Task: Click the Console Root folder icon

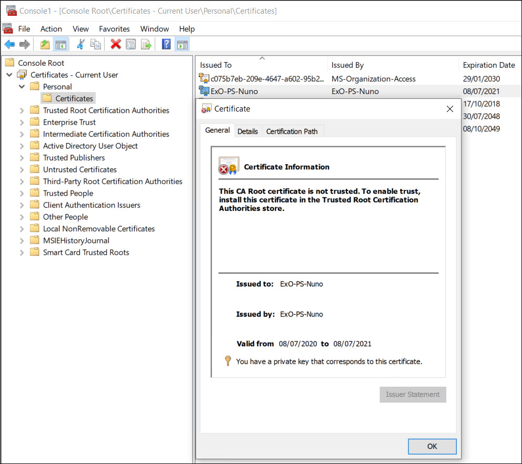Action: click(9, 62)
